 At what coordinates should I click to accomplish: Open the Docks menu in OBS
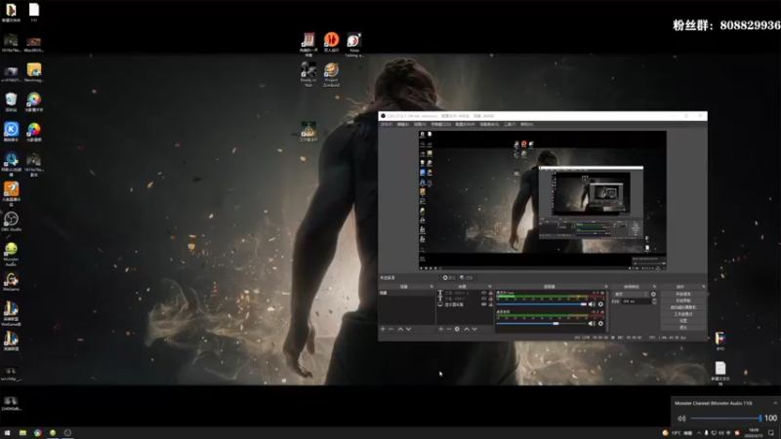pyautogui.click(x=441, y=125)
